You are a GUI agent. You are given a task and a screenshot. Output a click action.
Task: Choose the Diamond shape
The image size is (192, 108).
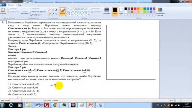click(x=72, y=12)
